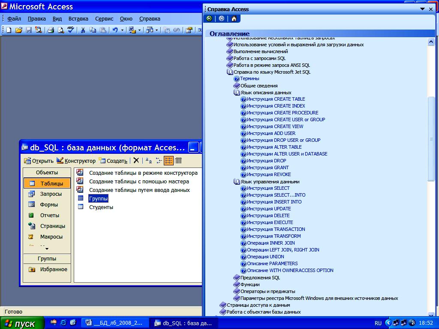
Task: Click the Office Links Word icon
Action: 132,30
